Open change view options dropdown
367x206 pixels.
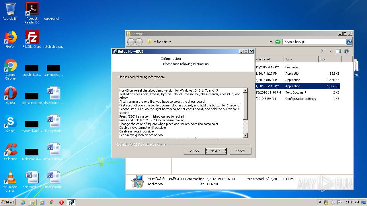tap(331, 51)
